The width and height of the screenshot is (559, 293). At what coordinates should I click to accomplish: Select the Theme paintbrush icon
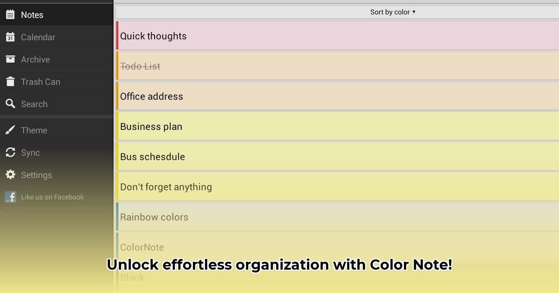pos(10,130)
